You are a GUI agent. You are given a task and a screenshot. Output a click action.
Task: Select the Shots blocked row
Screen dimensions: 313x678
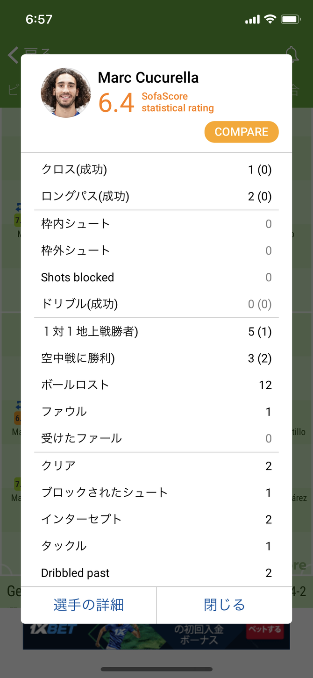coord(156,278)
